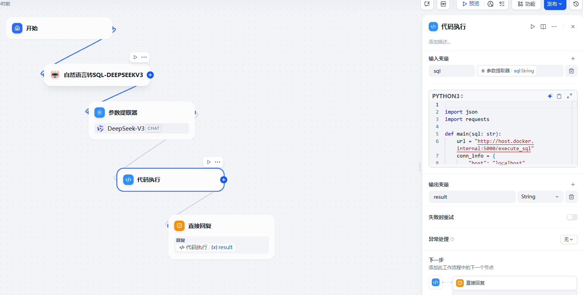Image resolution: width=583 pixels, height=295 pixels.
Task: Click the version history clock icon
Action: click(x=576, y=4)
